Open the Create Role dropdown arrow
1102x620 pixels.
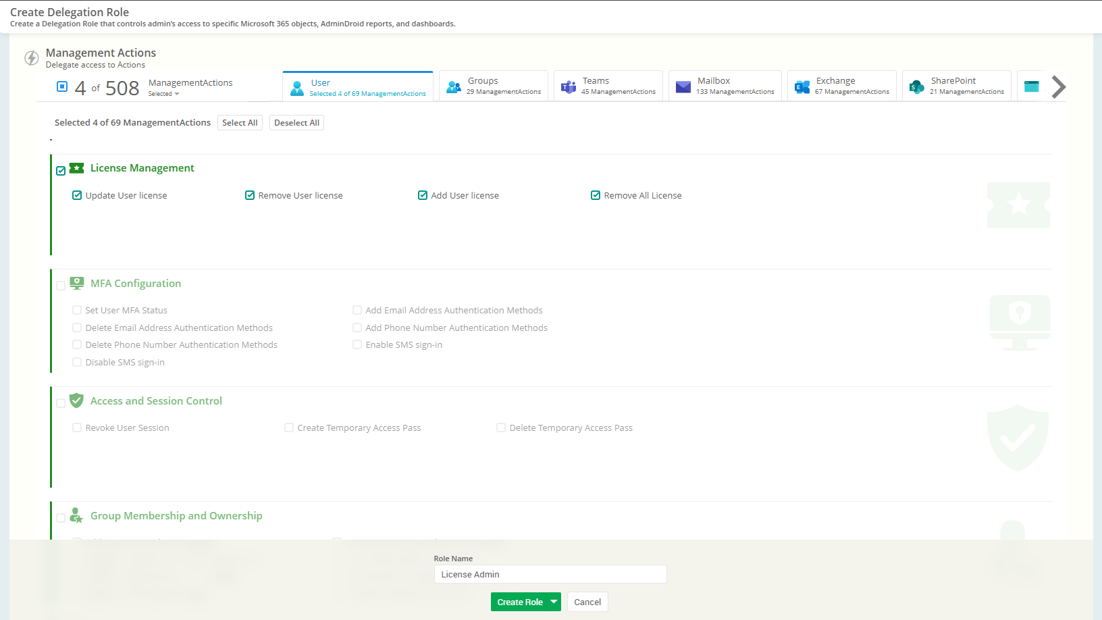click(x=554, y=602)
